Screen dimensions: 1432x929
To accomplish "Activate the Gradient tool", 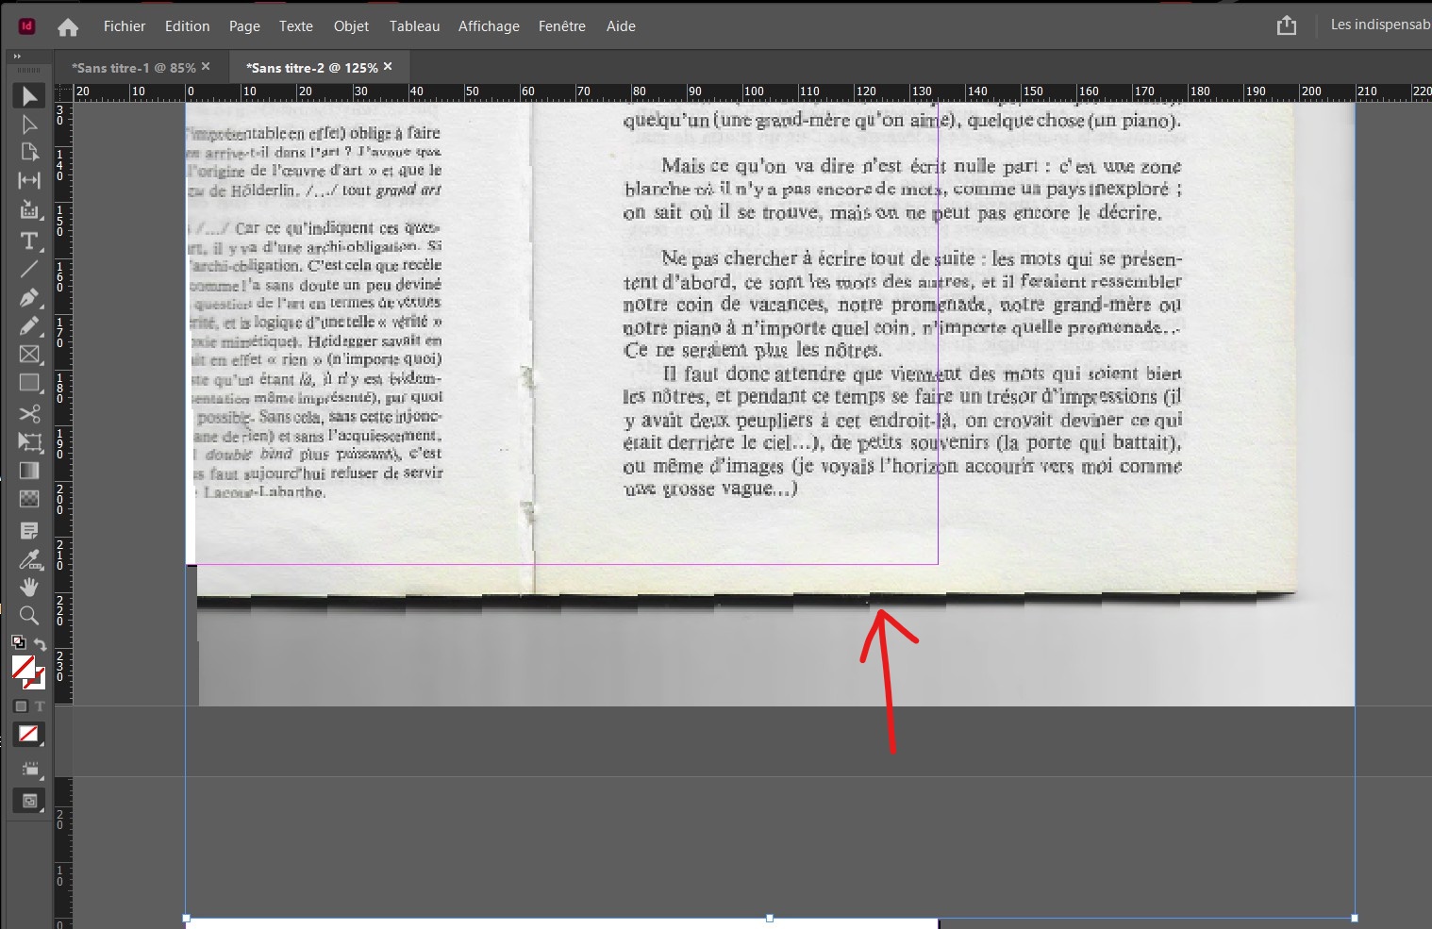I will [x=29, y=471].
